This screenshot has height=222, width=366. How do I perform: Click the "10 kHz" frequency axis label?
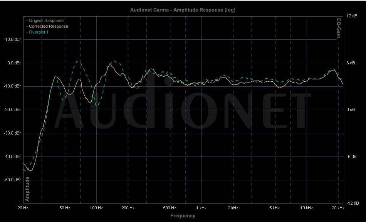[307, 208]
